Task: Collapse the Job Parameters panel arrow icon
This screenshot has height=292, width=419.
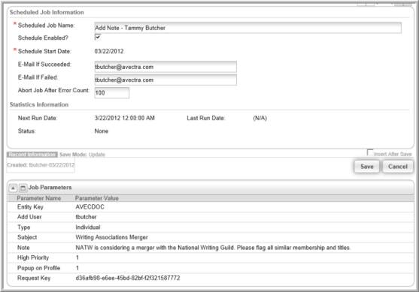Action: point(13,188)
